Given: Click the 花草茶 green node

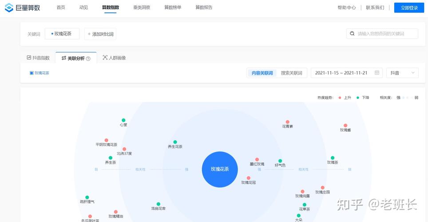Looking at the screenshot, I should (x=304, y=205).
